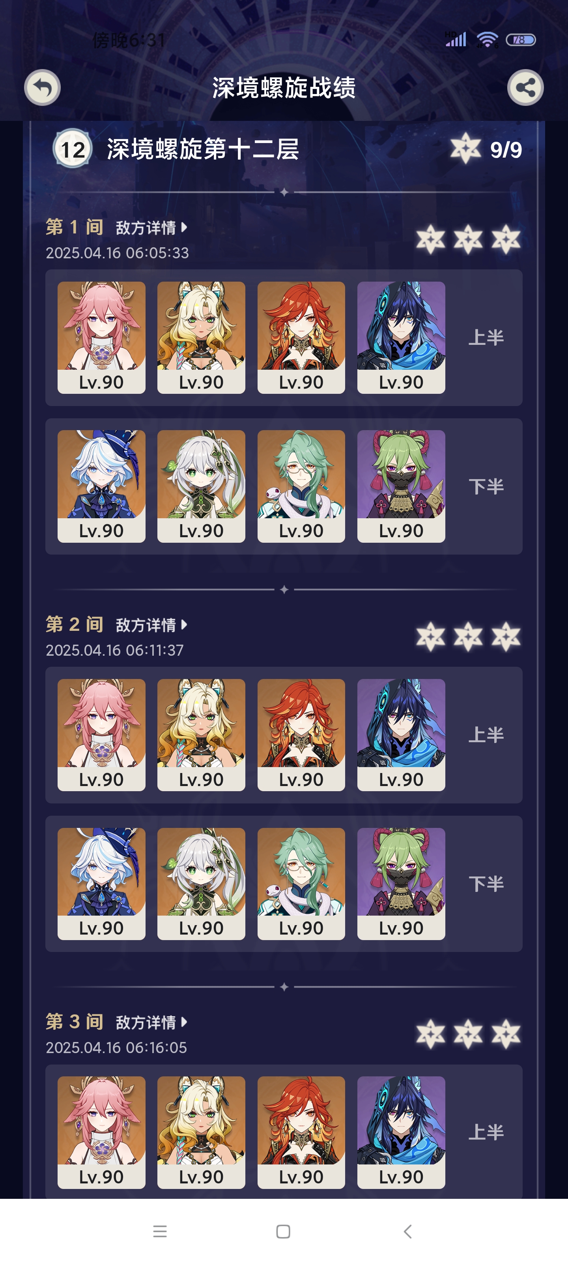Tap chamber 1 three-star rating

[469, 239]
